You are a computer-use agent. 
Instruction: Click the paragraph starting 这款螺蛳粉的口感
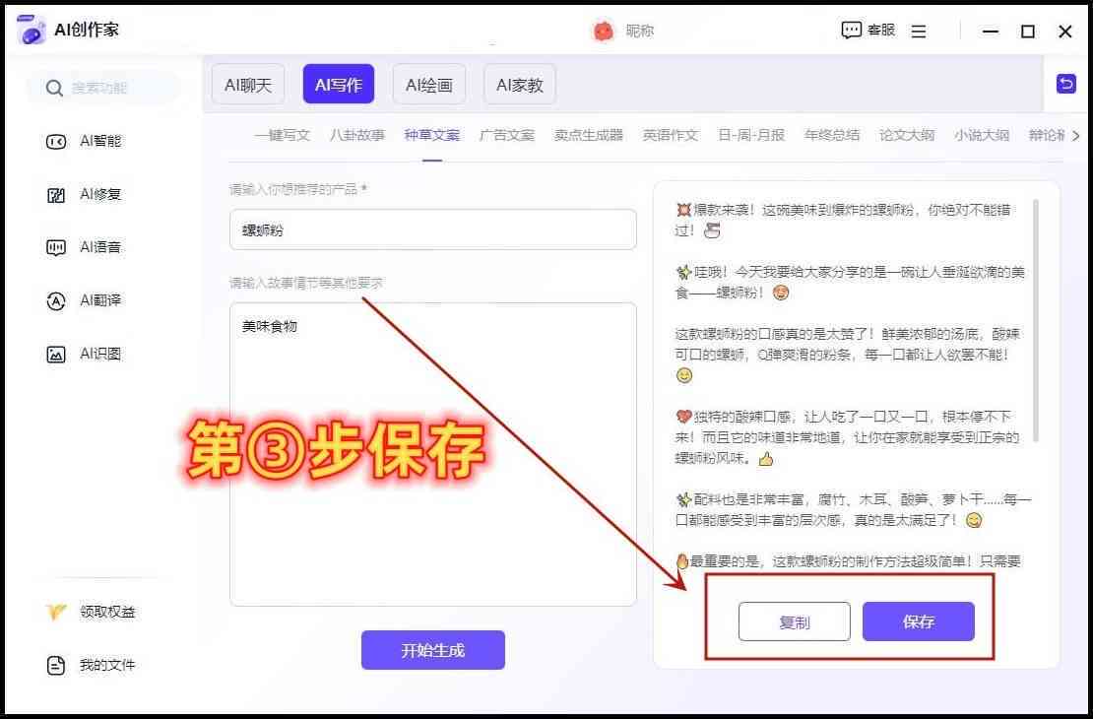point(849,355)
